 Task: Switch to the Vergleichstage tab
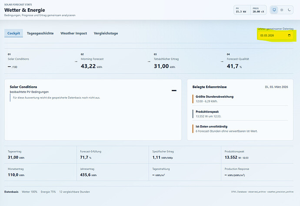(106, 33)
